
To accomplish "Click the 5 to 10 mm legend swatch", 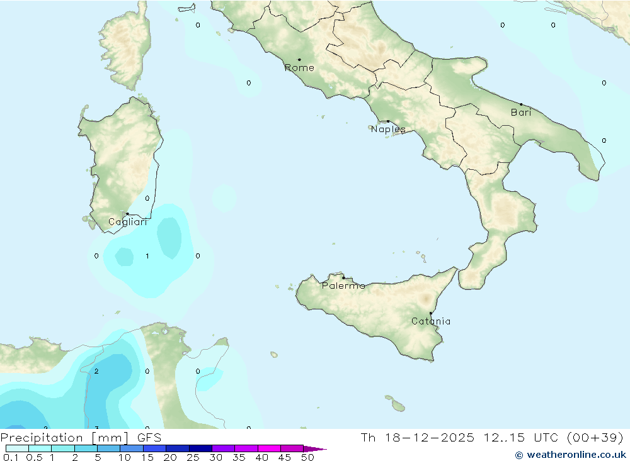I will [x=108, y=448].
